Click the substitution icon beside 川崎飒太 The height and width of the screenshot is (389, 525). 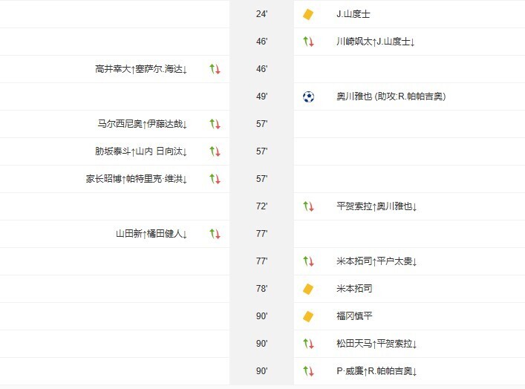point(308,42)
